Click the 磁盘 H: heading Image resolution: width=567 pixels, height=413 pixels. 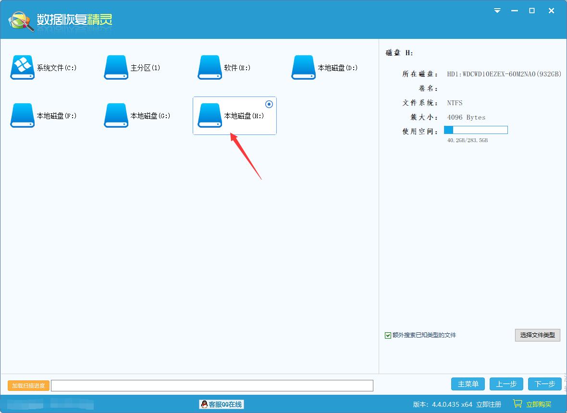(399, 53)
